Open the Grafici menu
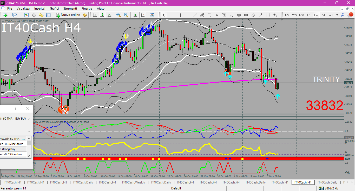The width and height of the screenshot is (355, 191). tap(54, 9)
